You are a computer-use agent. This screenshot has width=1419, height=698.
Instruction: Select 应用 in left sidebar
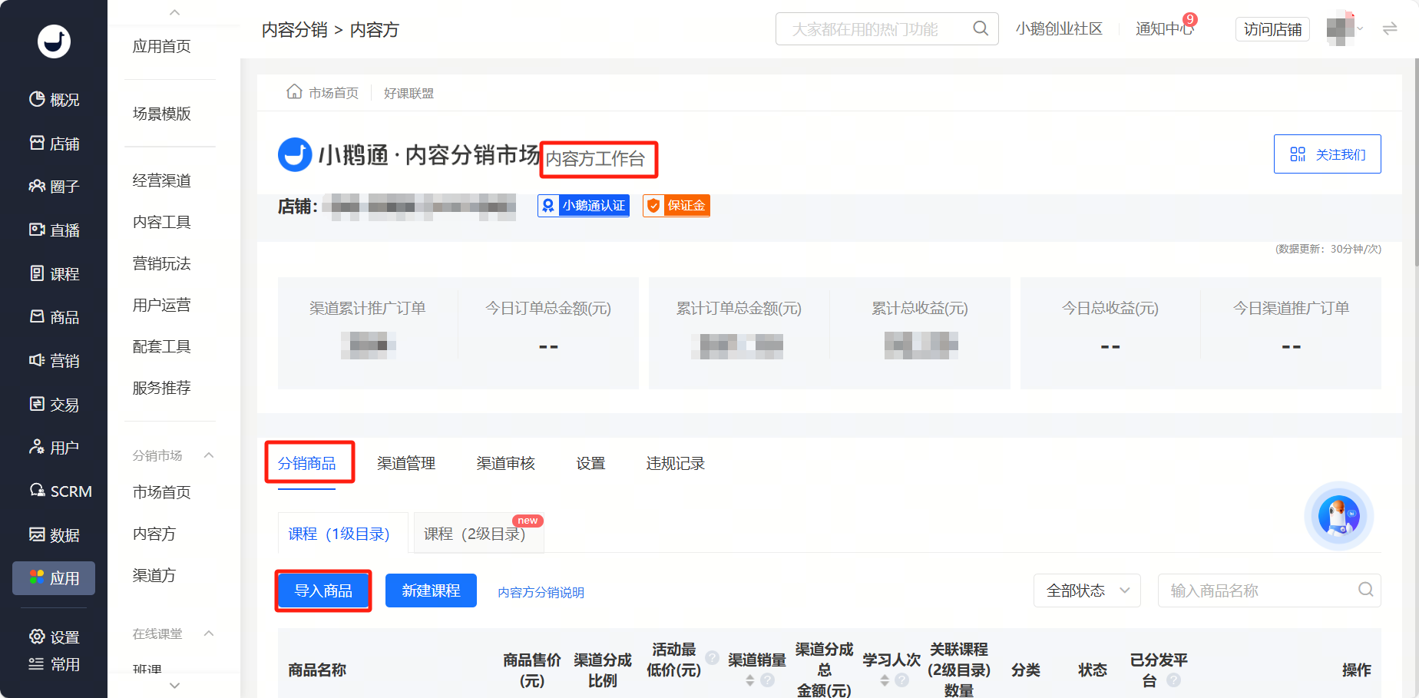tap(54, 578)
